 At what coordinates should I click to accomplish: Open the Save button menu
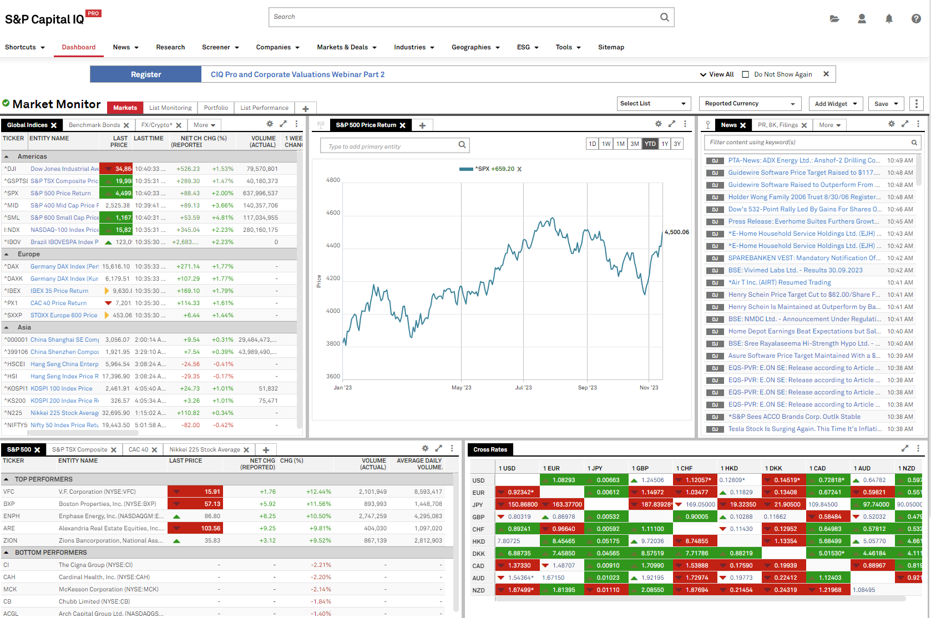[886, 104]
